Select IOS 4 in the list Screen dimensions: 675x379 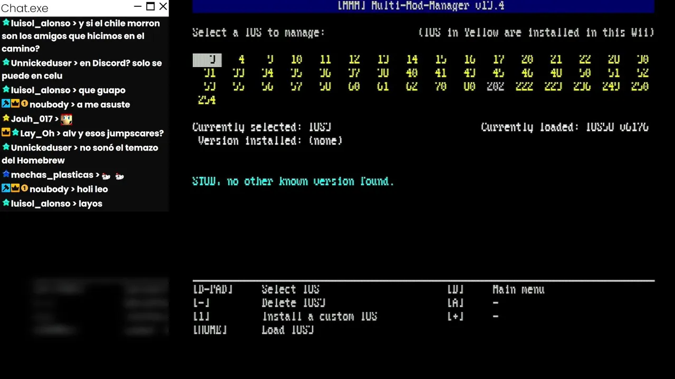click(x=241, y=59)
